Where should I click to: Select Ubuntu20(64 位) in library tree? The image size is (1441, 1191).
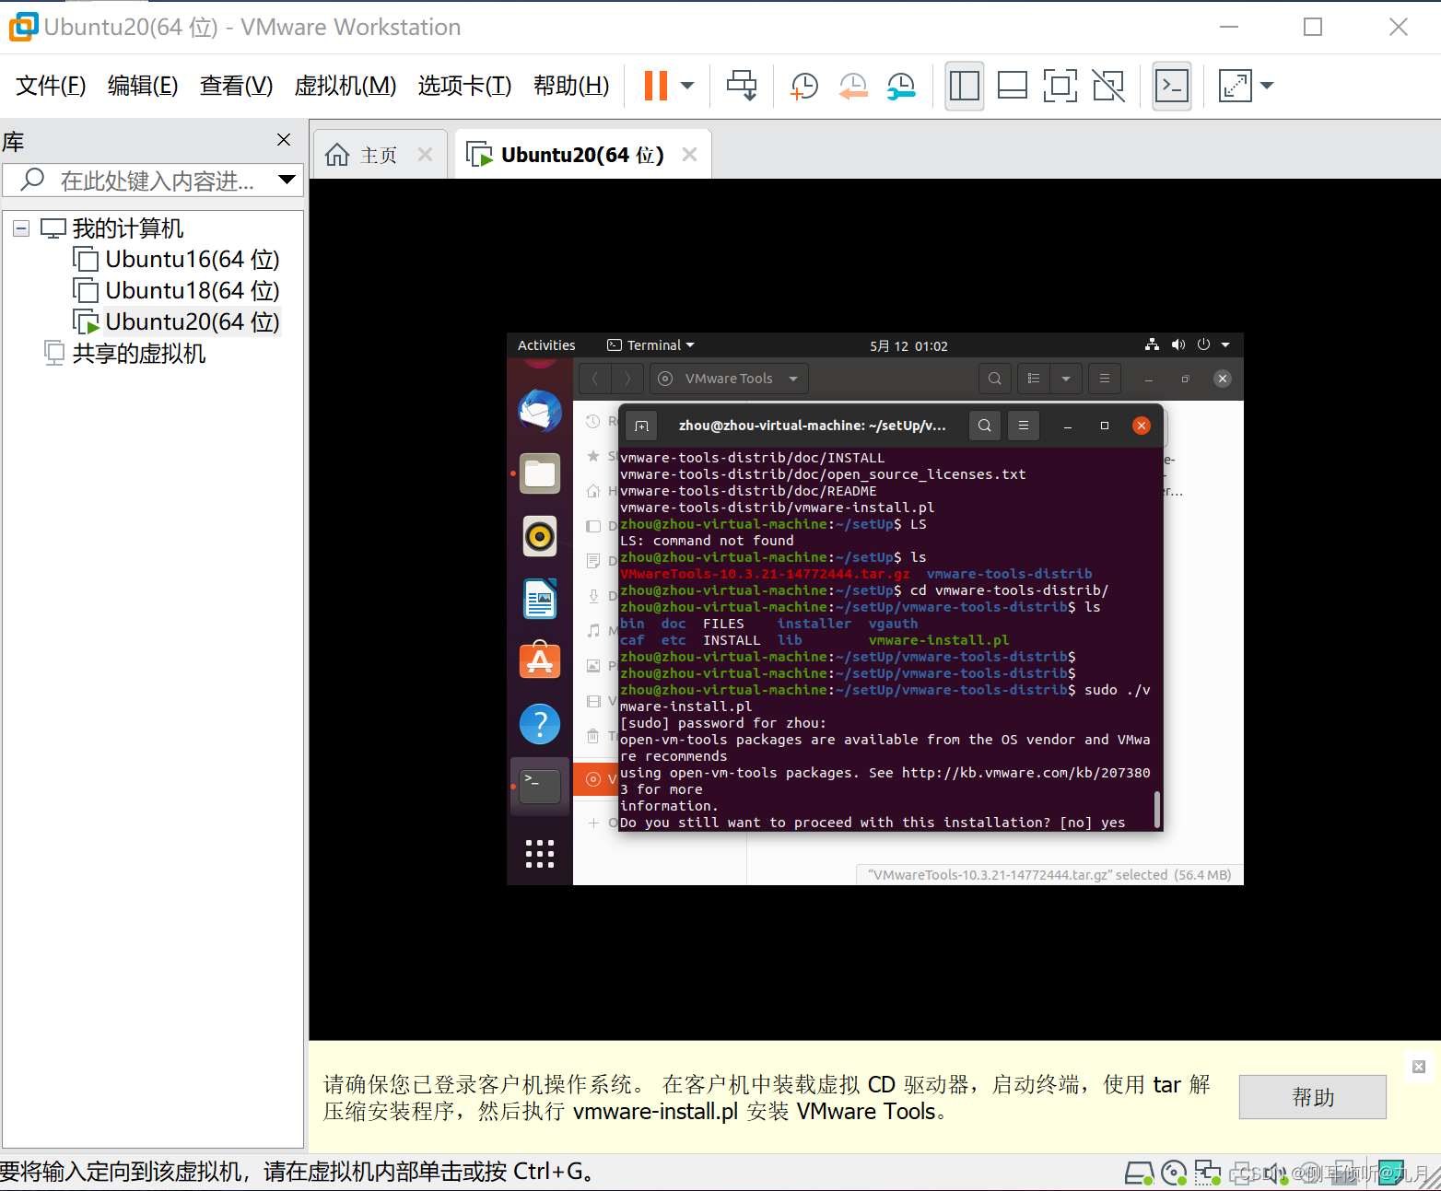[177, 322]
